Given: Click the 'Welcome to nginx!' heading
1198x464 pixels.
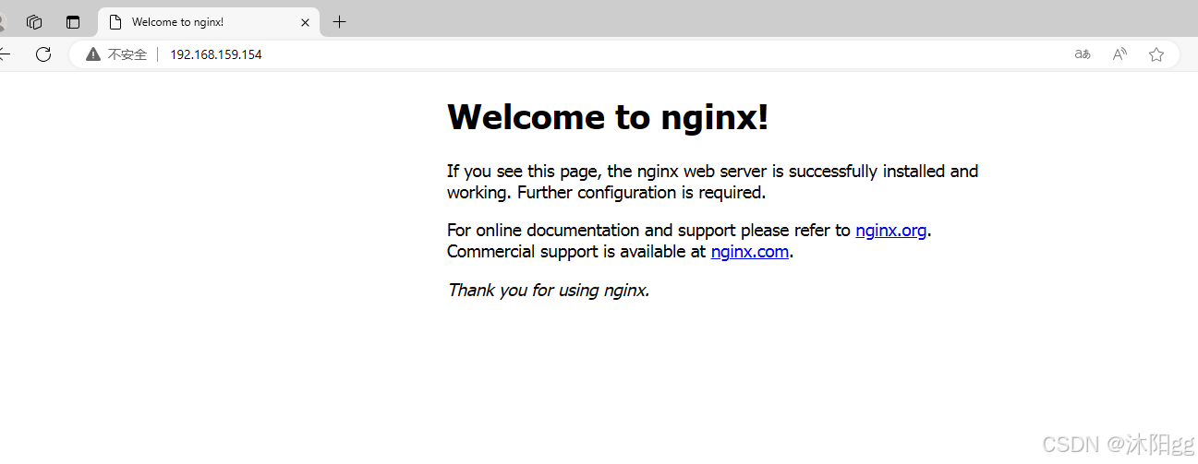Looking at the screenshot, I should [608, 117].
